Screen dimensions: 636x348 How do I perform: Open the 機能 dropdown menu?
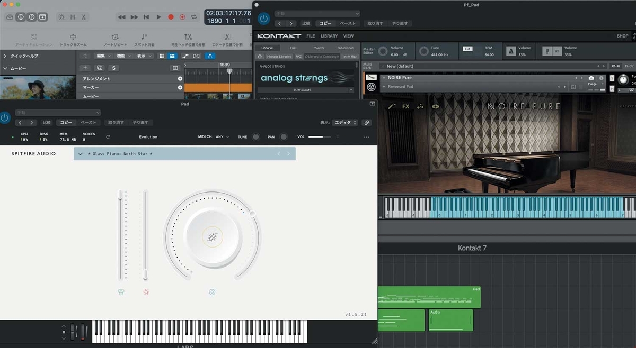(123, 56)
